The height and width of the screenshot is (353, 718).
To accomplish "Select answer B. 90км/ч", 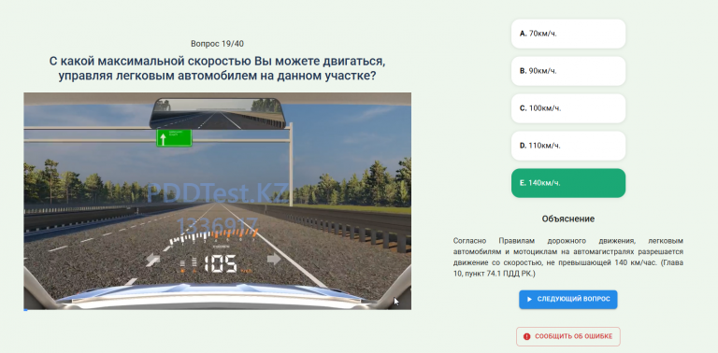I will (x=567, y=71).
